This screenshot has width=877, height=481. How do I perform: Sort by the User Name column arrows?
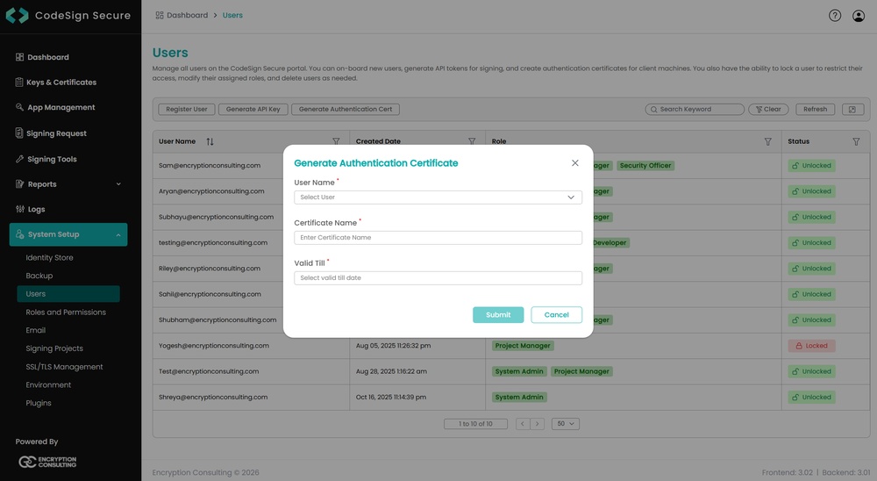tap(210, 141)
